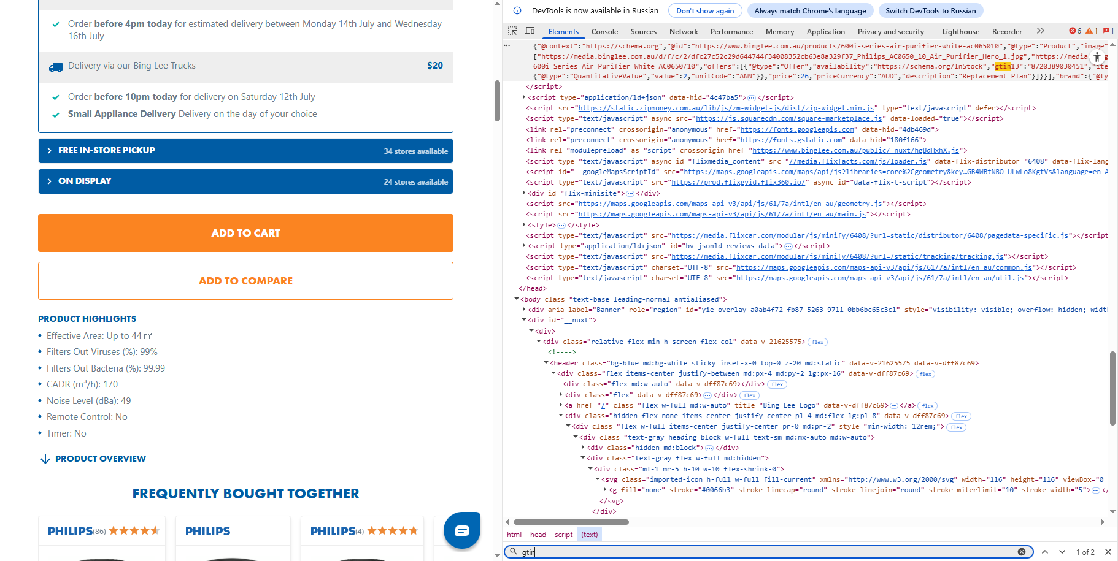The height and width of the screenshot is (561, 1118).
Task: Open the Application tab
Action: pos(825,32)
